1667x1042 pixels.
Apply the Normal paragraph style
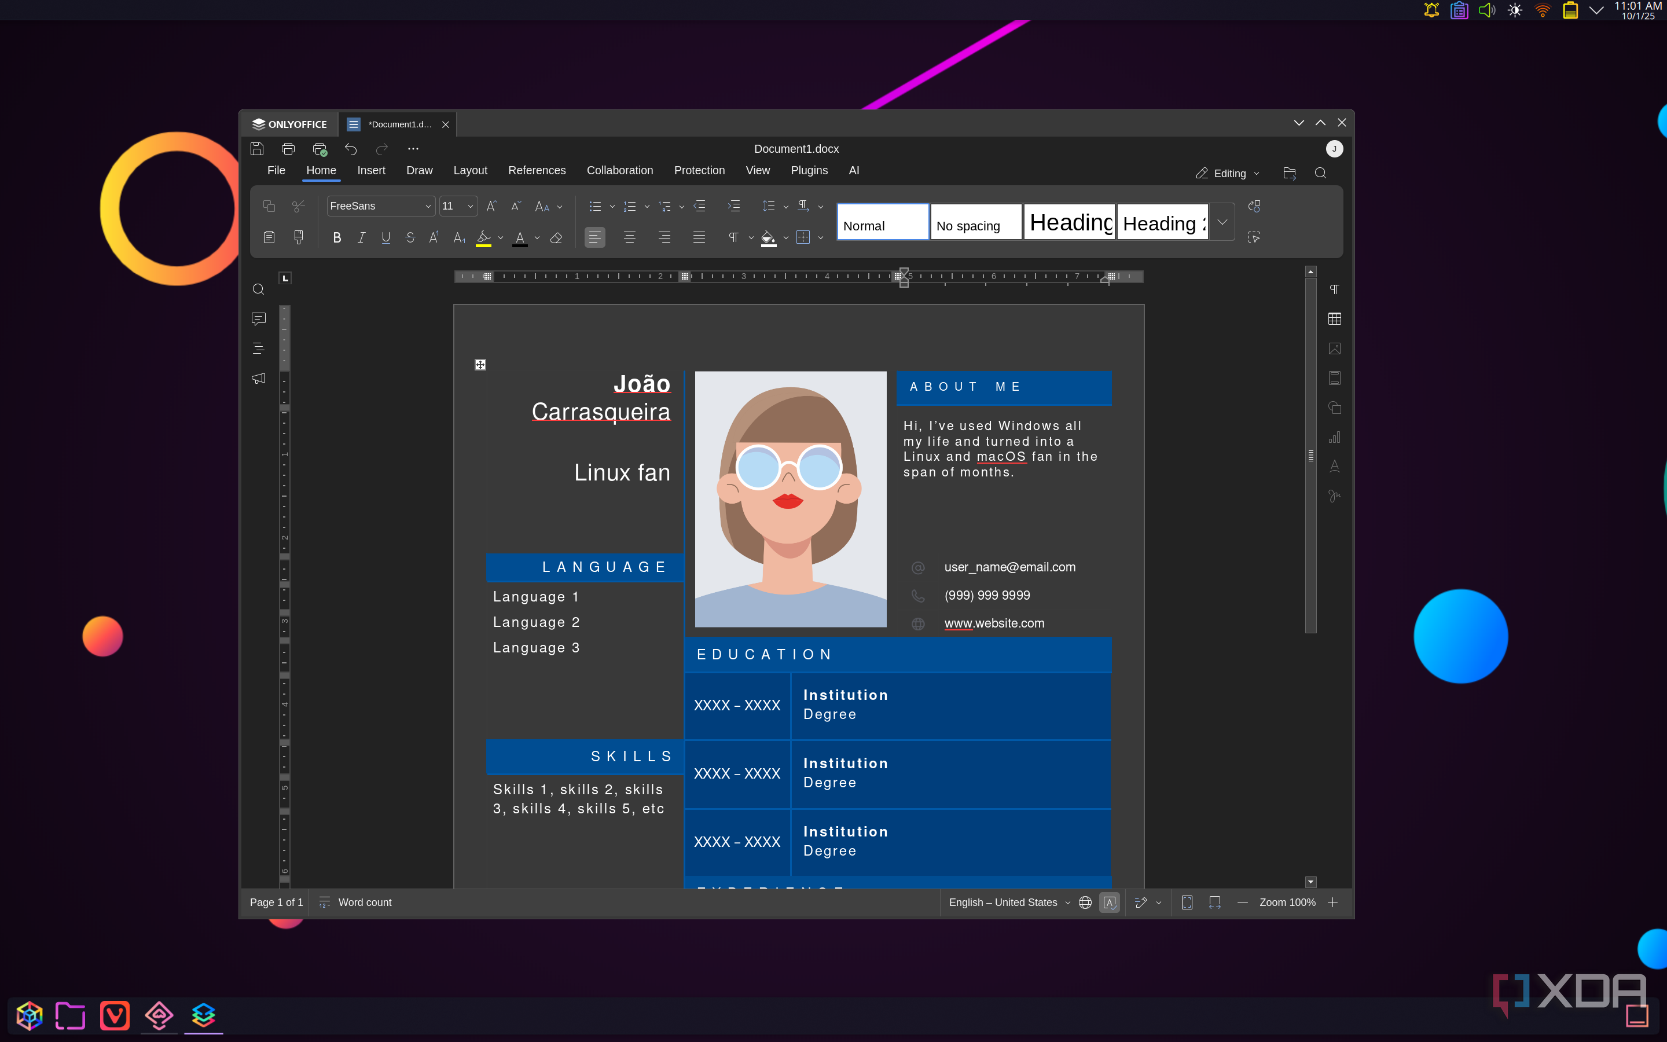(x=882, y=222)
